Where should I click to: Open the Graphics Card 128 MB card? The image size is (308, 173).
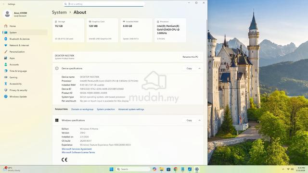[x=102, y=30]
